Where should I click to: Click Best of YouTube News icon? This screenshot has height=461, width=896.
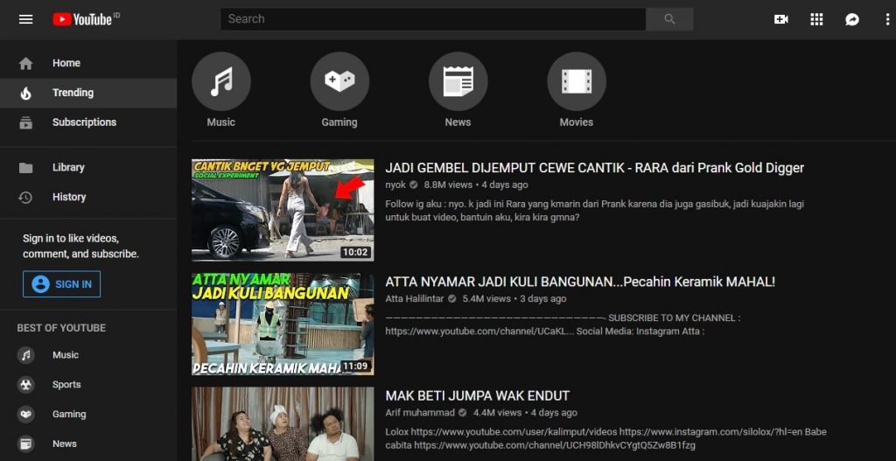pos(25,444)
